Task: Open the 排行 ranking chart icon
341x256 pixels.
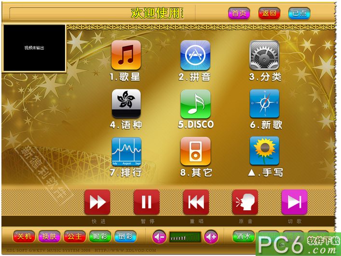Action: [x=126, y=151]
